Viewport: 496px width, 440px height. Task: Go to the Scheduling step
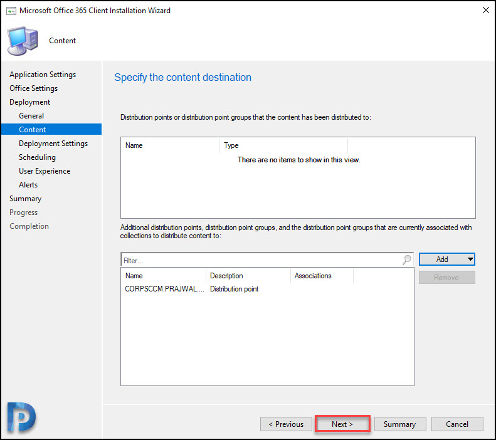point(37,157)
